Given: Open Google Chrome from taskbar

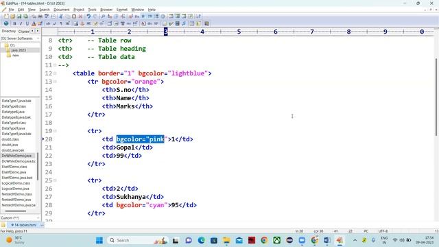Looking at the screenshot, I should pos(264,240).
